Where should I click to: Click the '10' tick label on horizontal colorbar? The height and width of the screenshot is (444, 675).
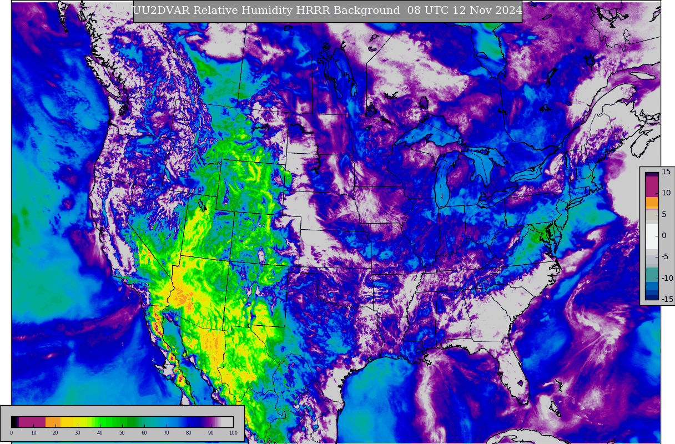tap(34, 432)
